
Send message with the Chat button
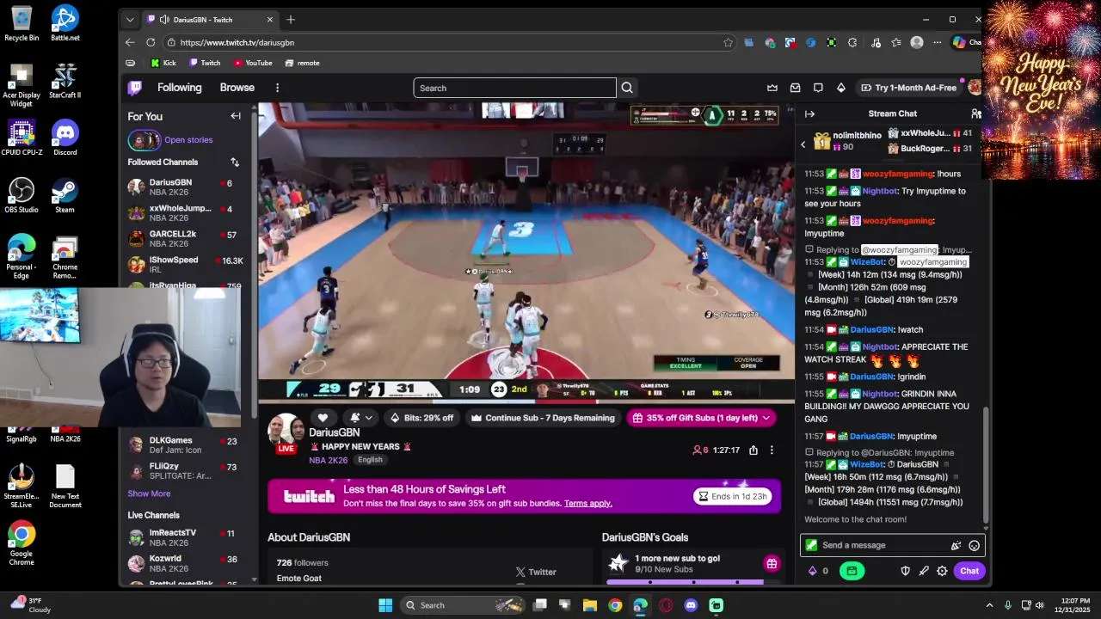coord(969,571)
